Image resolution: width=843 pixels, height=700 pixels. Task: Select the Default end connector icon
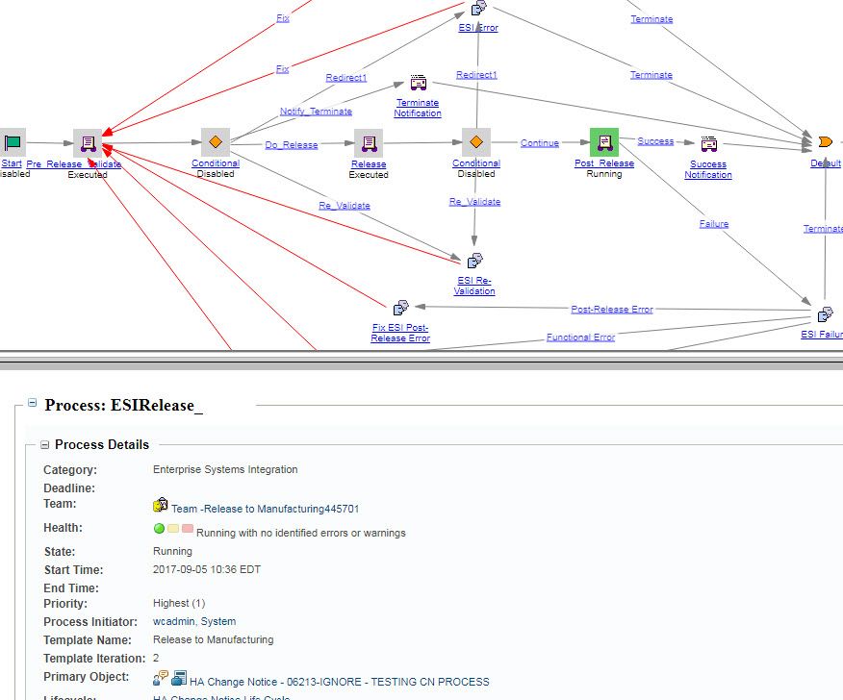(x=826, y=141)
